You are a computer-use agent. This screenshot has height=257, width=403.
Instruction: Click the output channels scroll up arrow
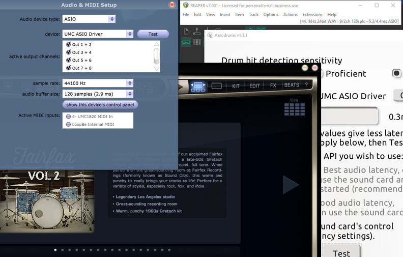157,44
